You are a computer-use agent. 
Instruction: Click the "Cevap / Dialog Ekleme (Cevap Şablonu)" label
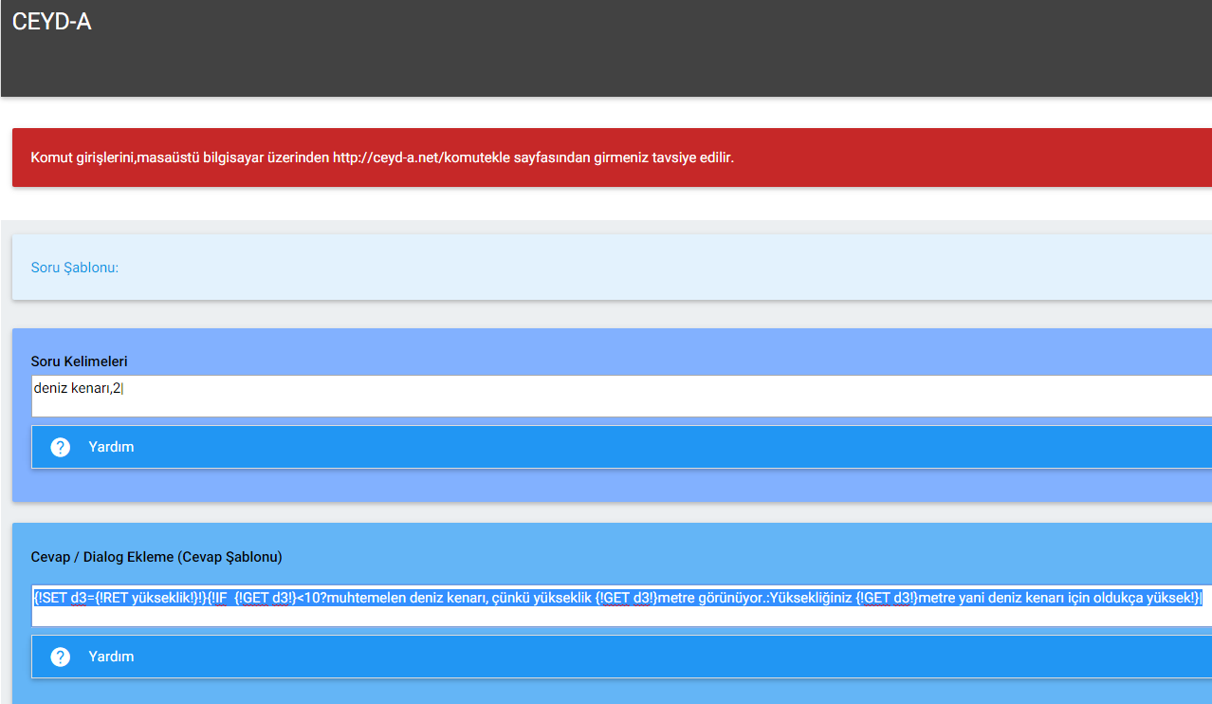(x=156, y=557)
